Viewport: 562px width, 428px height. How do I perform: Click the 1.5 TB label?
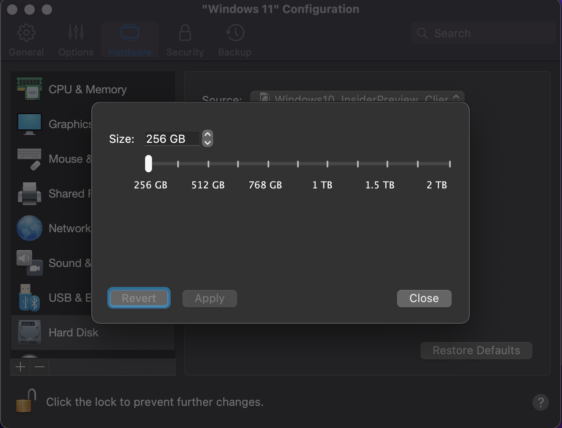click(x=380, y=185)
